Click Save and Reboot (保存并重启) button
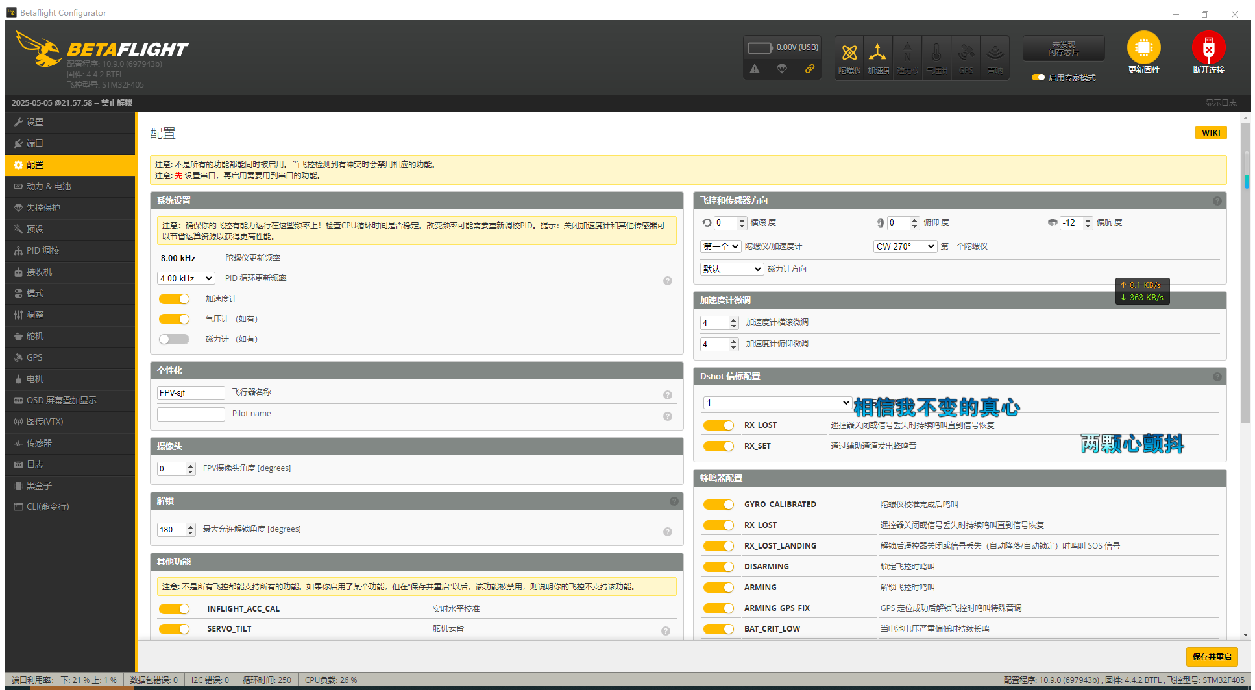The image size is (1255, 690). 1212,657
